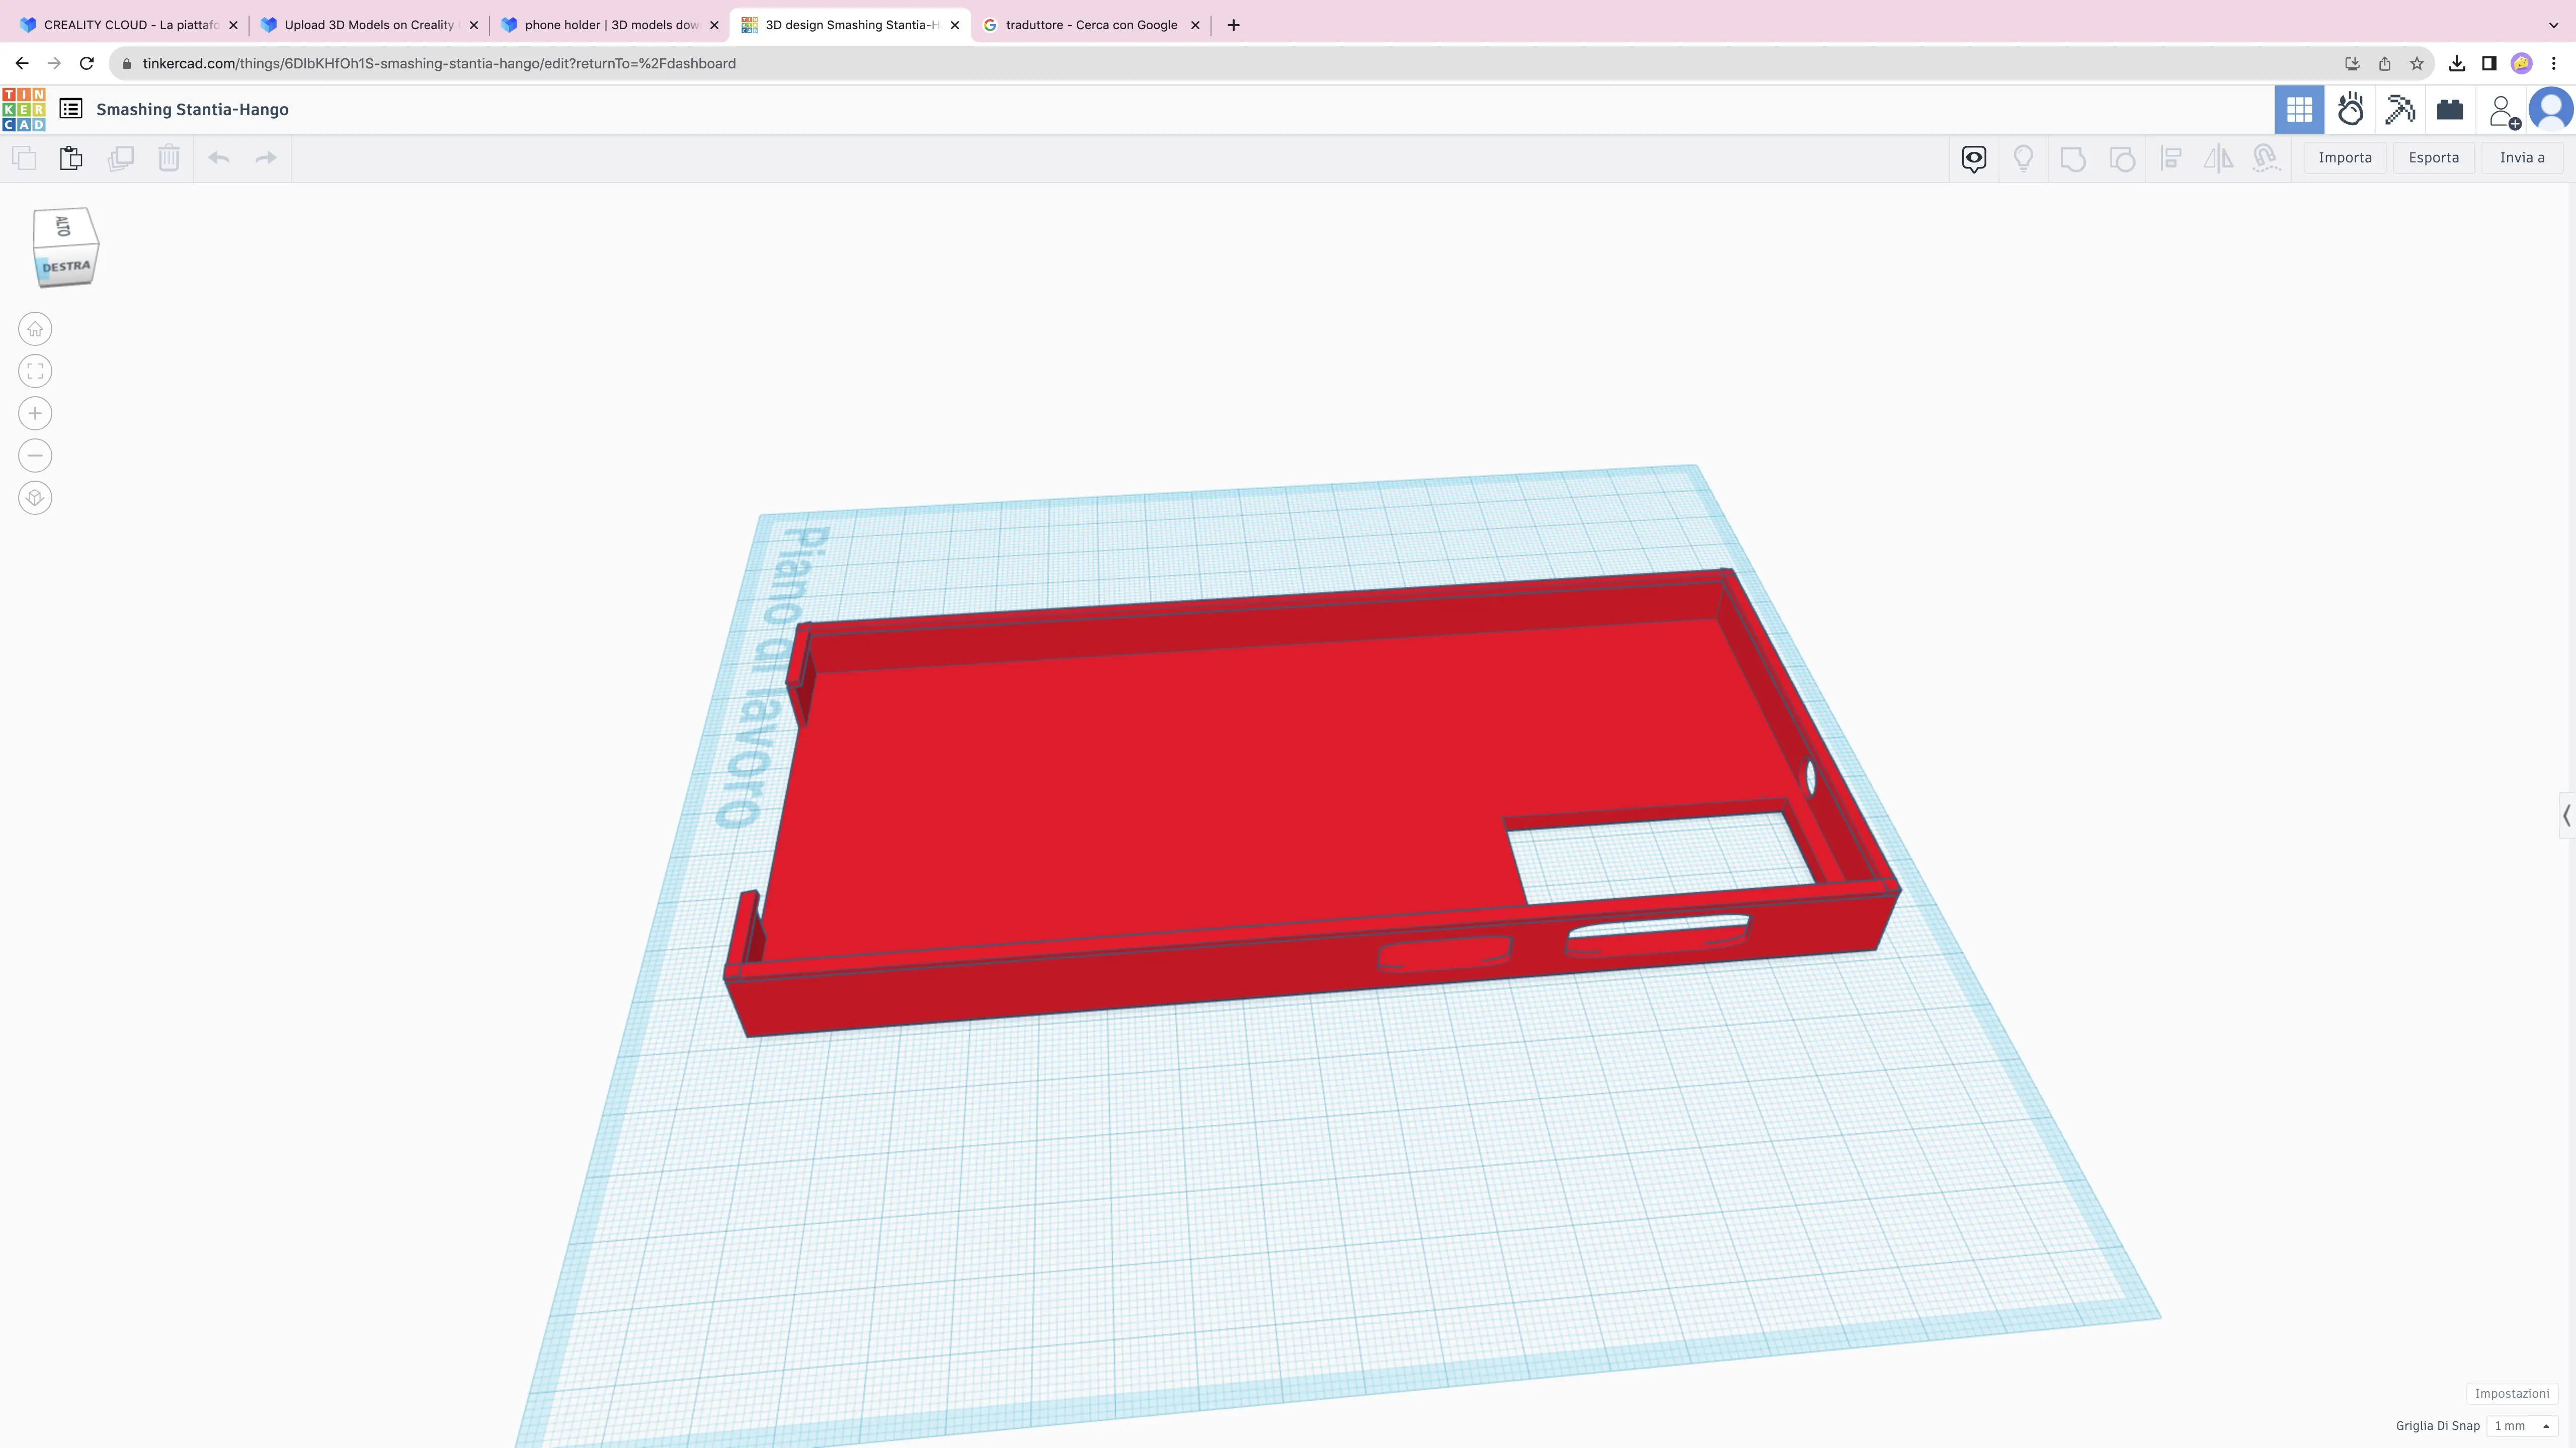Switch to the Blocks pickaxe mode
The width and height of the screenshot is (2576, 1448).
[x=2400, y=110]
